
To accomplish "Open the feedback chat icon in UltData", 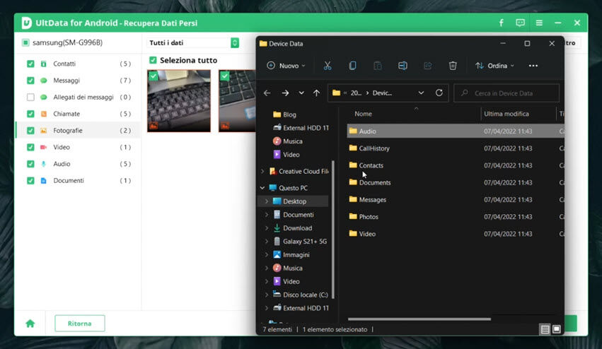I will (520, 23).
